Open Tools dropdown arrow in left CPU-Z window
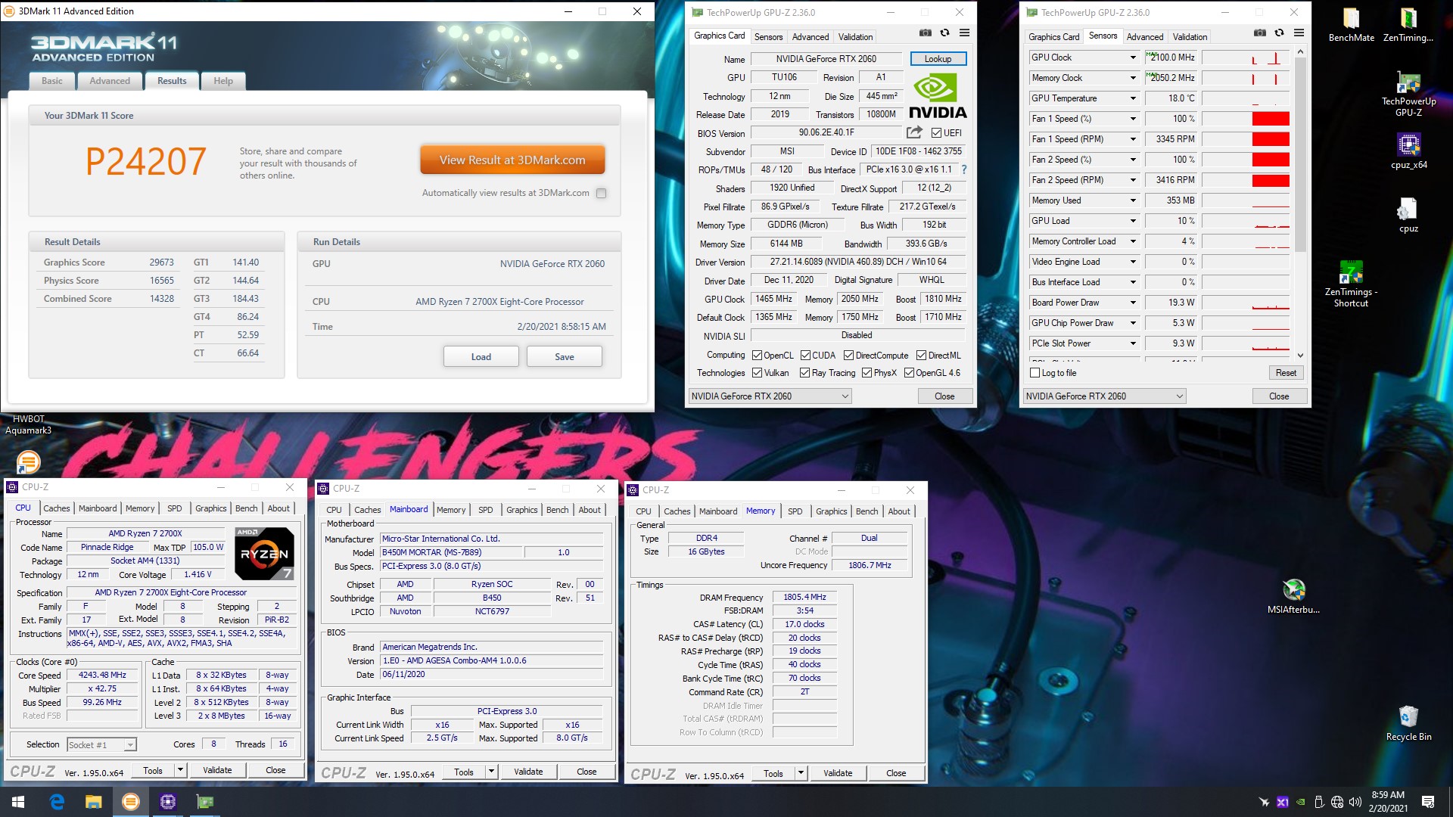This screenshot has height=817, width=1453. (180, 770)
